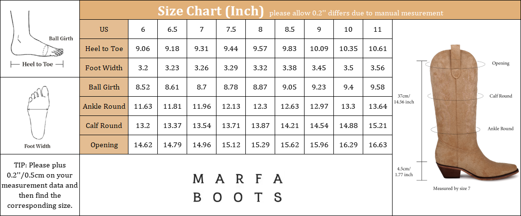Select the US size 7.5 column header
Viewport: 521px width, 216px height.
tap(231, 29)
